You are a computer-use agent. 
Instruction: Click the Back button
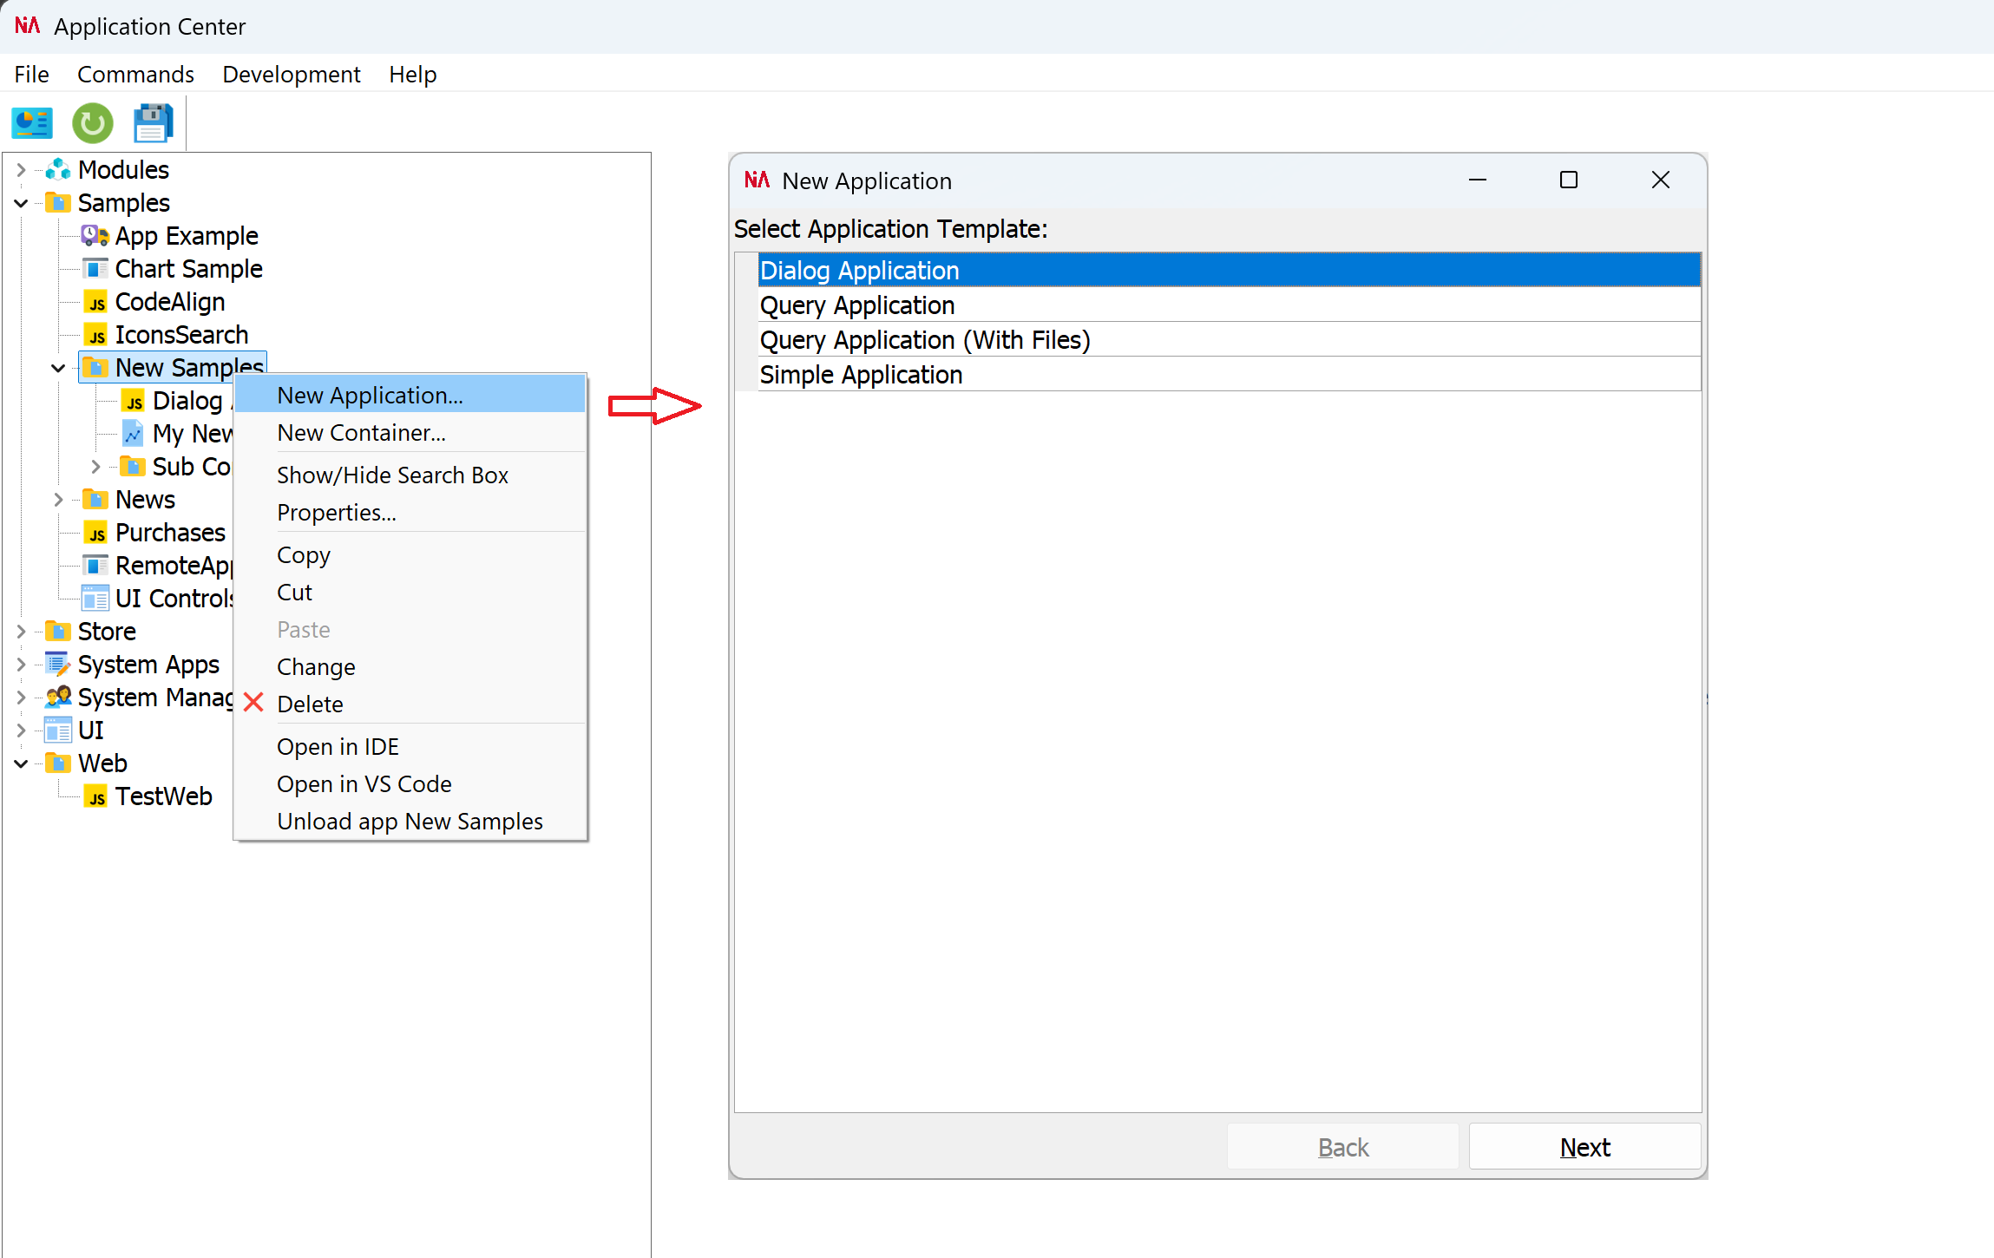[1342, 1146]
